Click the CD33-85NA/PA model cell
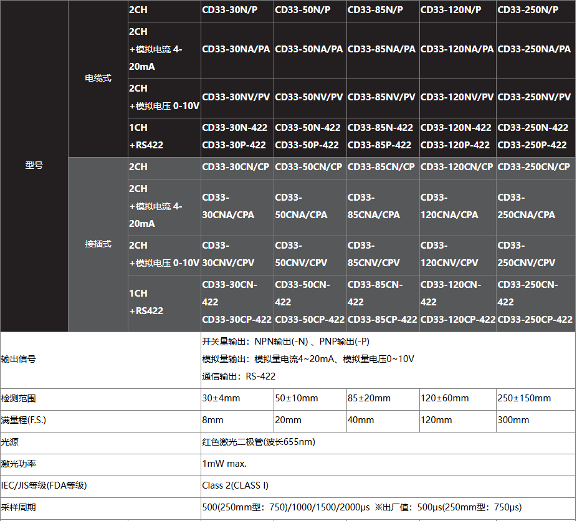This screenshot has width=577, height=521. [x=381, y=49]
